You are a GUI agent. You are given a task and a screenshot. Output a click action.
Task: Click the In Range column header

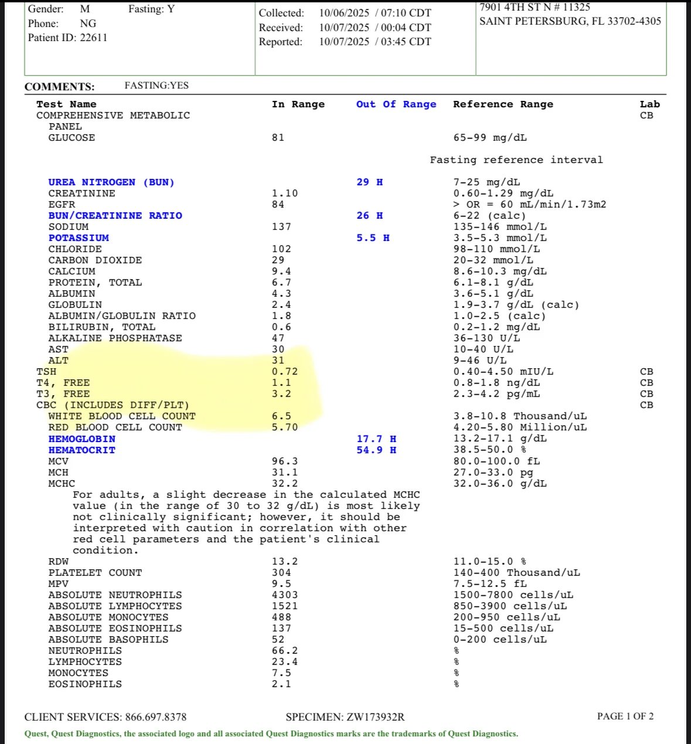pyautogui.click(x=298, y=104)
